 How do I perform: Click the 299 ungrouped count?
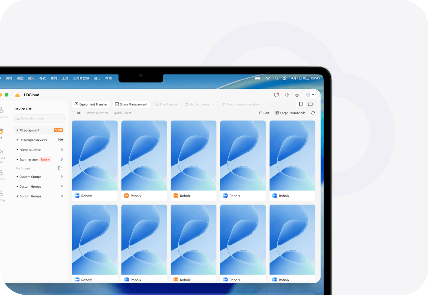[x=60, y=140]
